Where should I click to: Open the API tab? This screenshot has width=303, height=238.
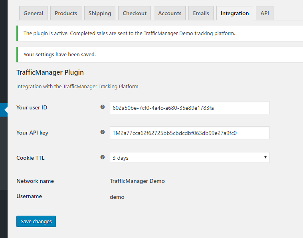pyautogui.click(x=265, y=13)
